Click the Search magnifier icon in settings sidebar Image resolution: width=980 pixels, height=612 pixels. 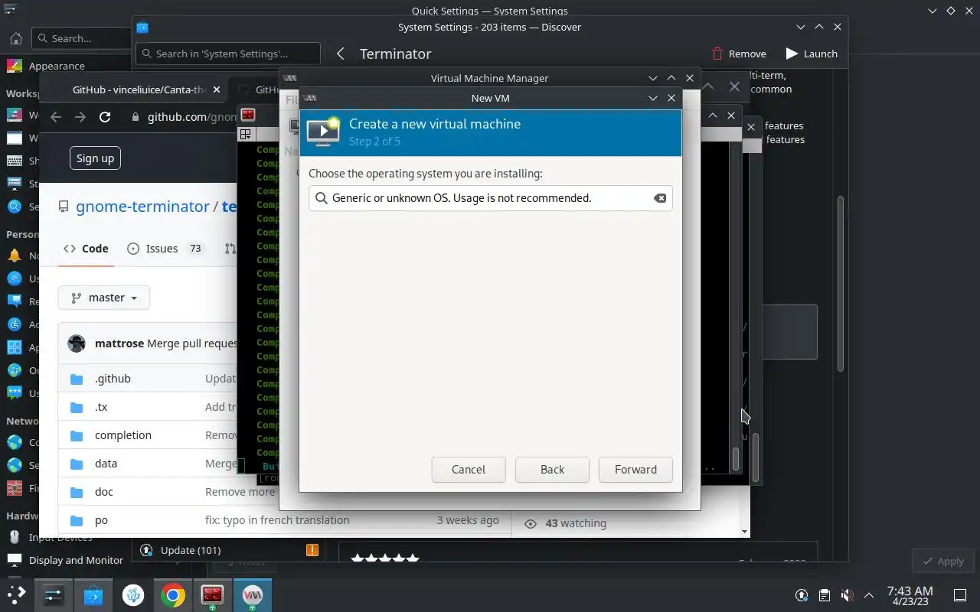[15, 207]
